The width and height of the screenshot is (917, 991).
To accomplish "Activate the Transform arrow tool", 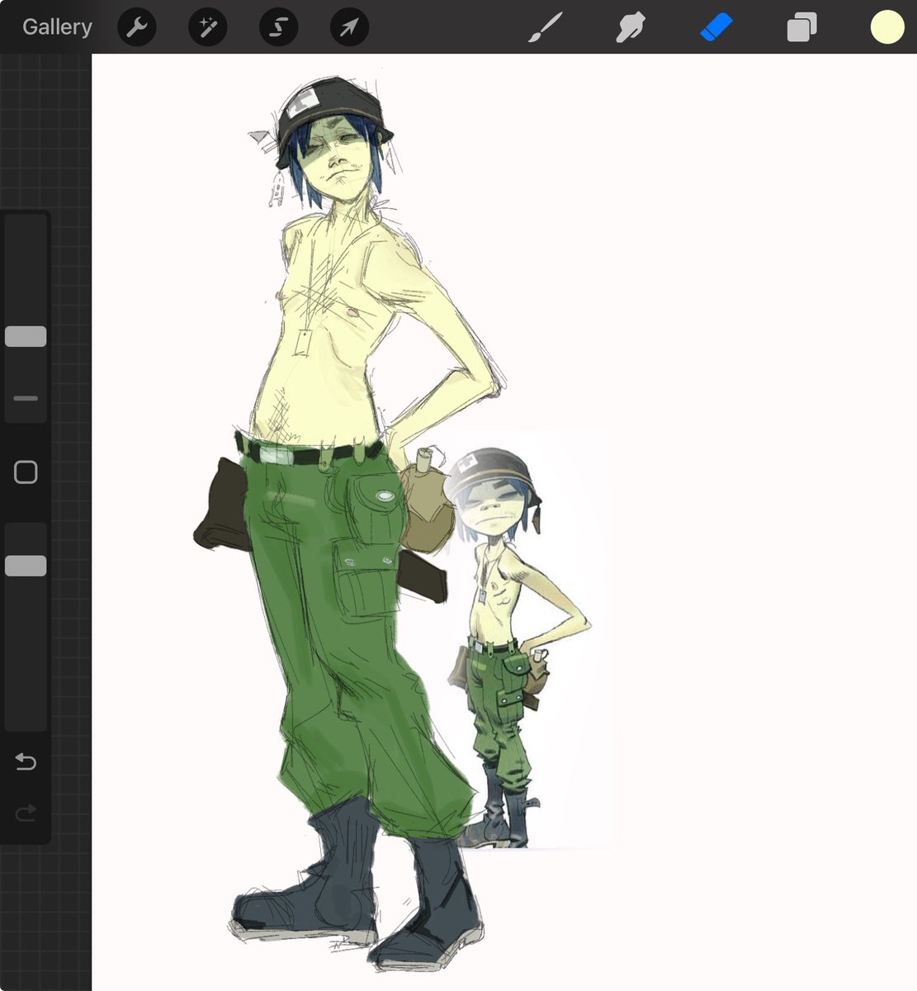I will 350,27.
